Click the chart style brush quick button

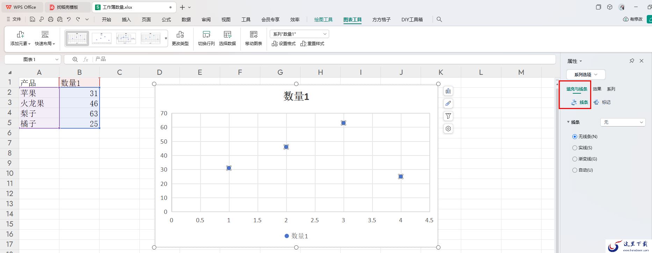tap(448, 103)
